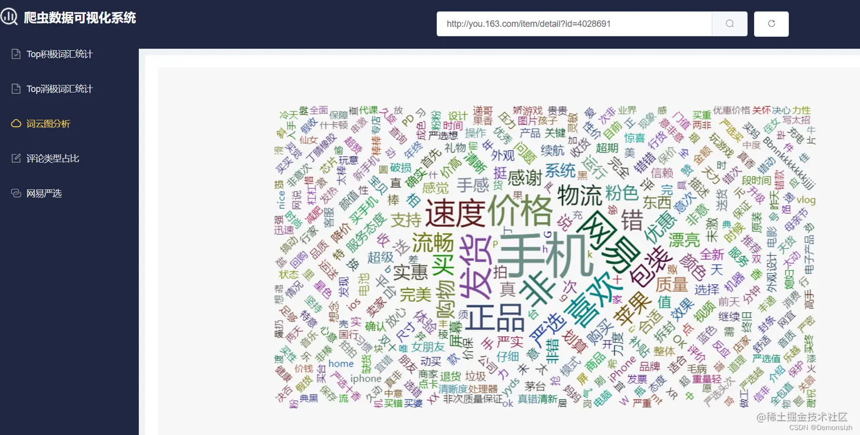The image size is (860, 435).
Task: Click the word 感谢 in the cloud
Action: tap(524, 178)
